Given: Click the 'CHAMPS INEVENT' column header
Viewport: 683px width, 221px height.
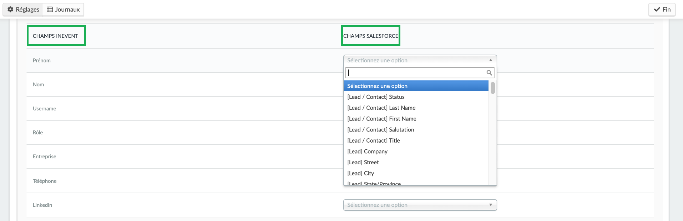Looking at the screenshot, I should [55, 36].
